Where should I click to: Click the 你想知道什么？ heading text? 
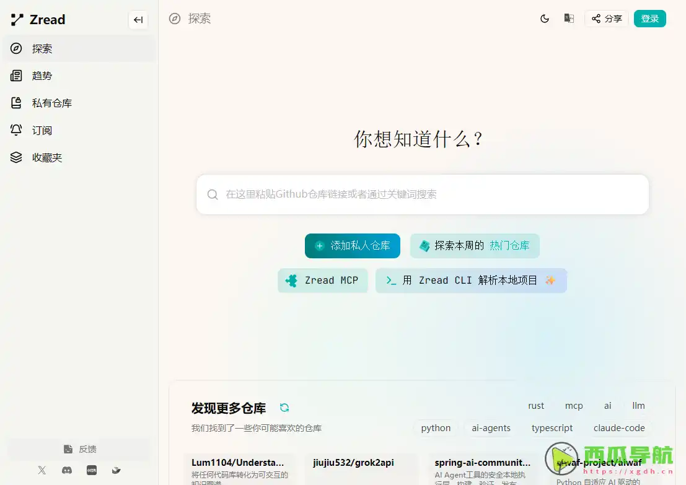coord(419,139)
